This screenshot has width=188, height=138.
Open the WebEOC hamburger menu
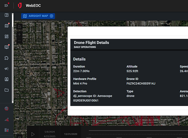click(x=7, y=5)
